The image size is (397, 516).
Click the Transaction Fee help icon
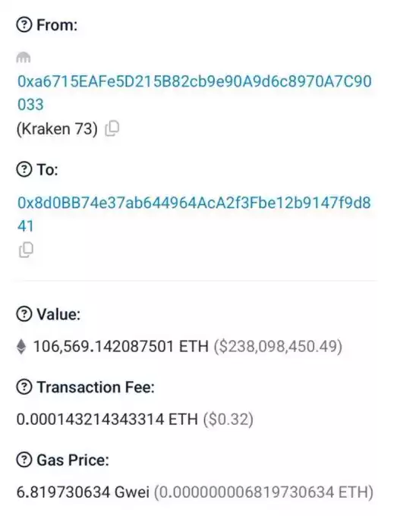point(24,387)
